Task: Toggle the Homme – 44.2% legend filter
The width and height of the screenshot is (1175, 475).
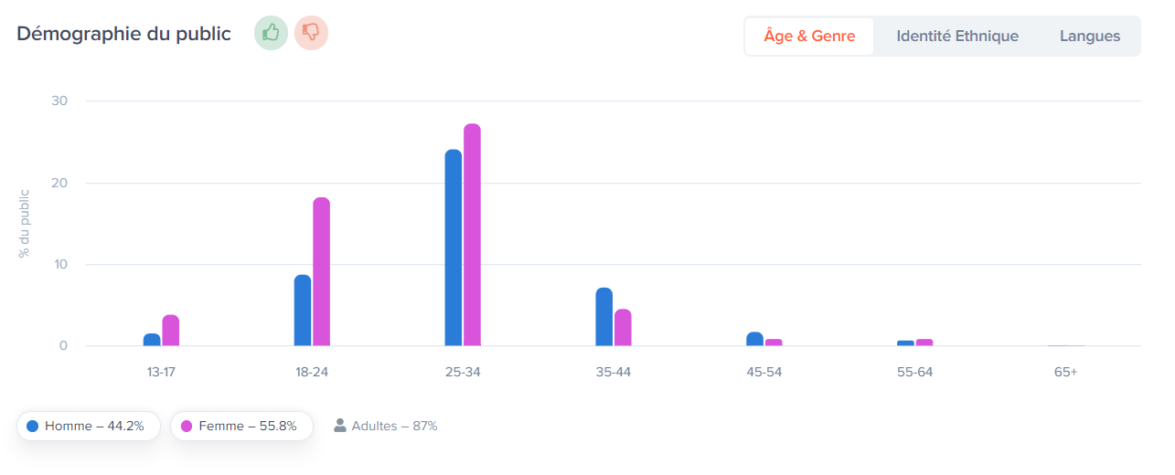Action: click(89, 426)
